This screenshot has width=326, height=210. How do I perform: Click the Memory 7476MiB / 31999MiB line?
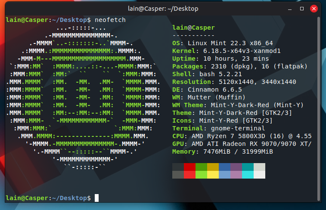click(223, 151)
